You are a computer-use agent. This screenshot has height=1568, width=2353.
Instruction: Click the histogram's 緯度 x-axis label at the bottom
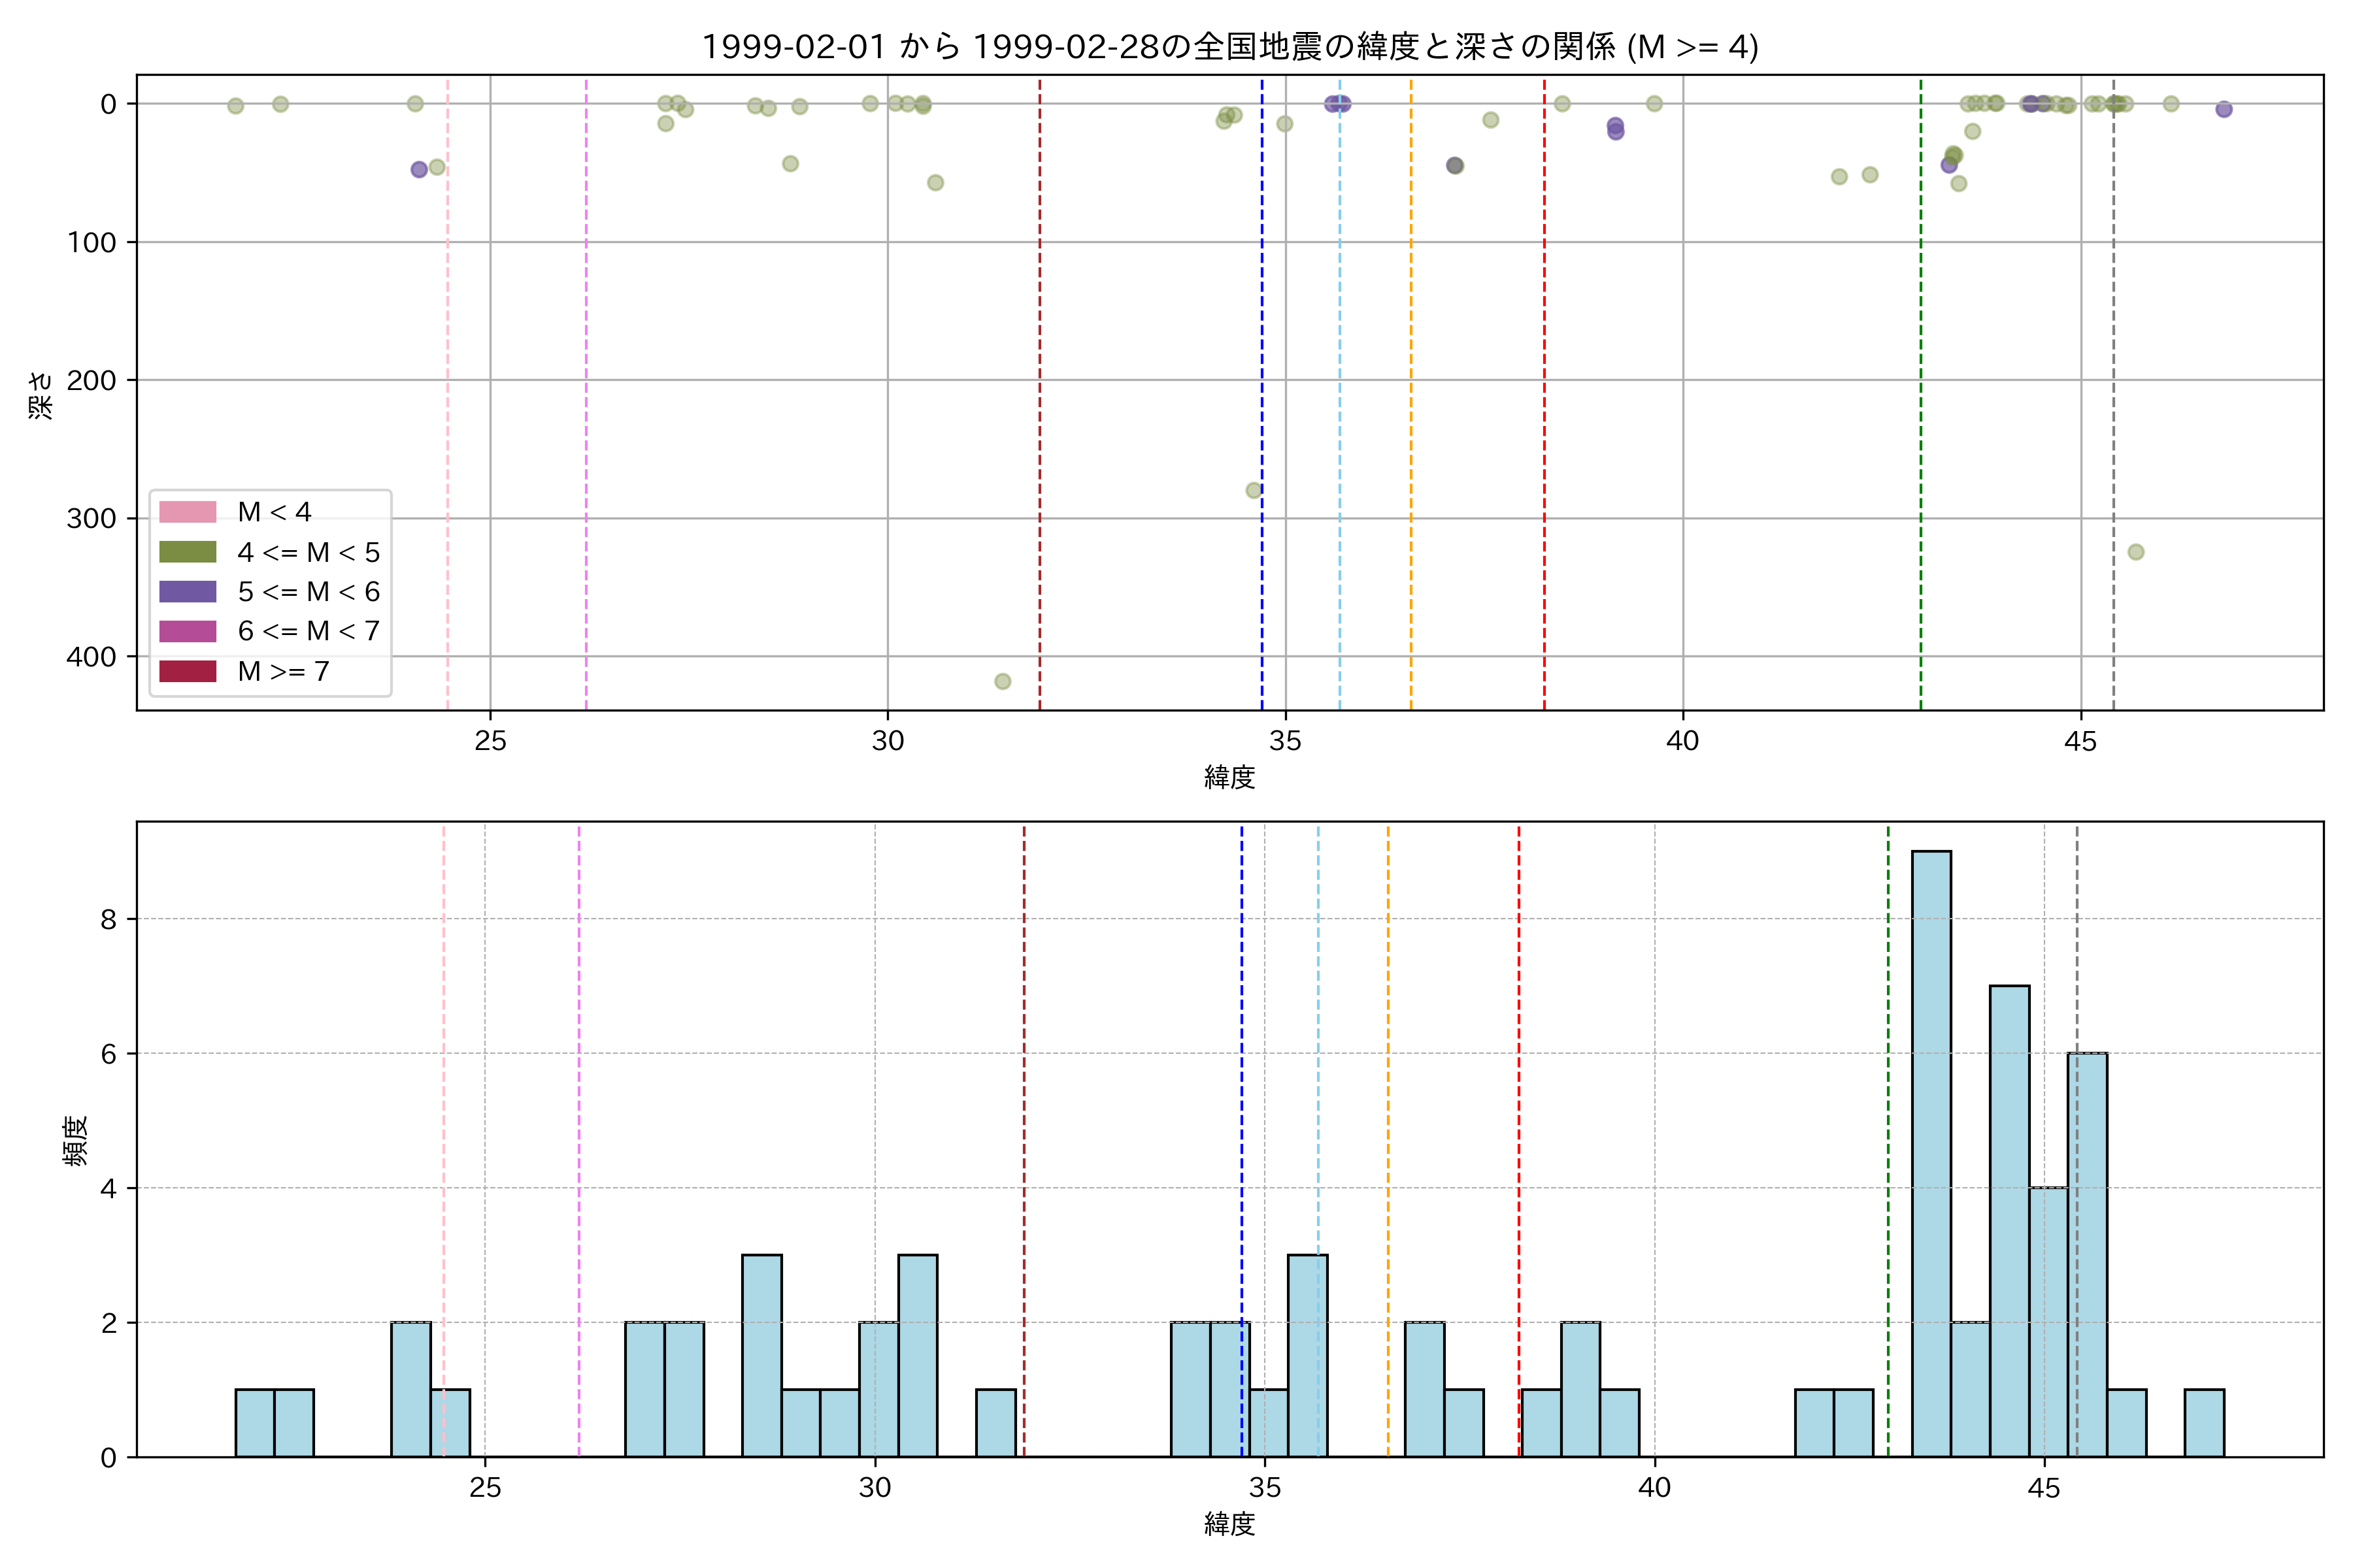[1229, 1524]
